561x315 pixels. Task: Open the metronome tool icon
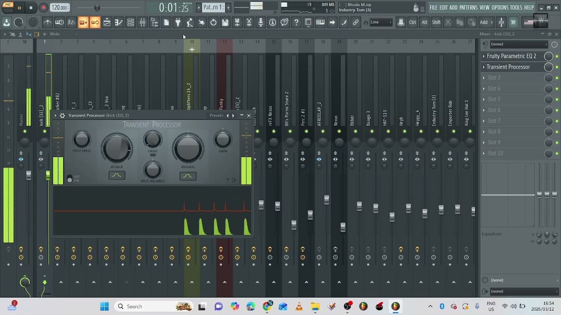[48, 22]
